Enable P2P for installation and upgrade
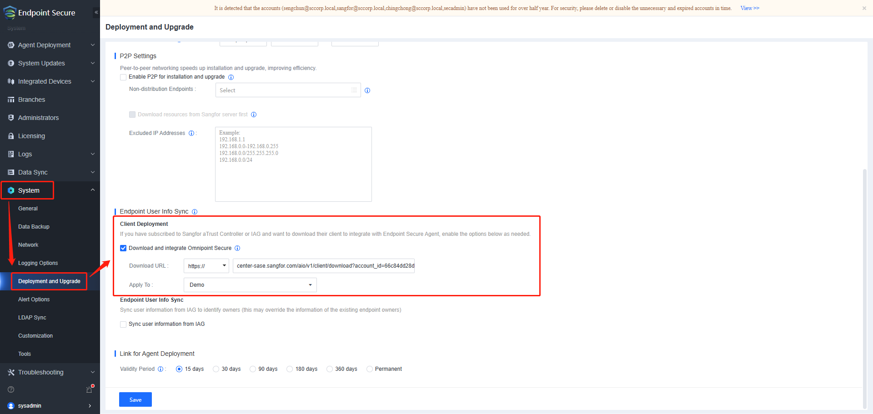 pos(123,77)
